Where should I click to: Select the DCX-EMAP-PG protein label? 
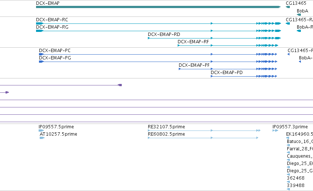pyautogui.click(x=55, y=58)
